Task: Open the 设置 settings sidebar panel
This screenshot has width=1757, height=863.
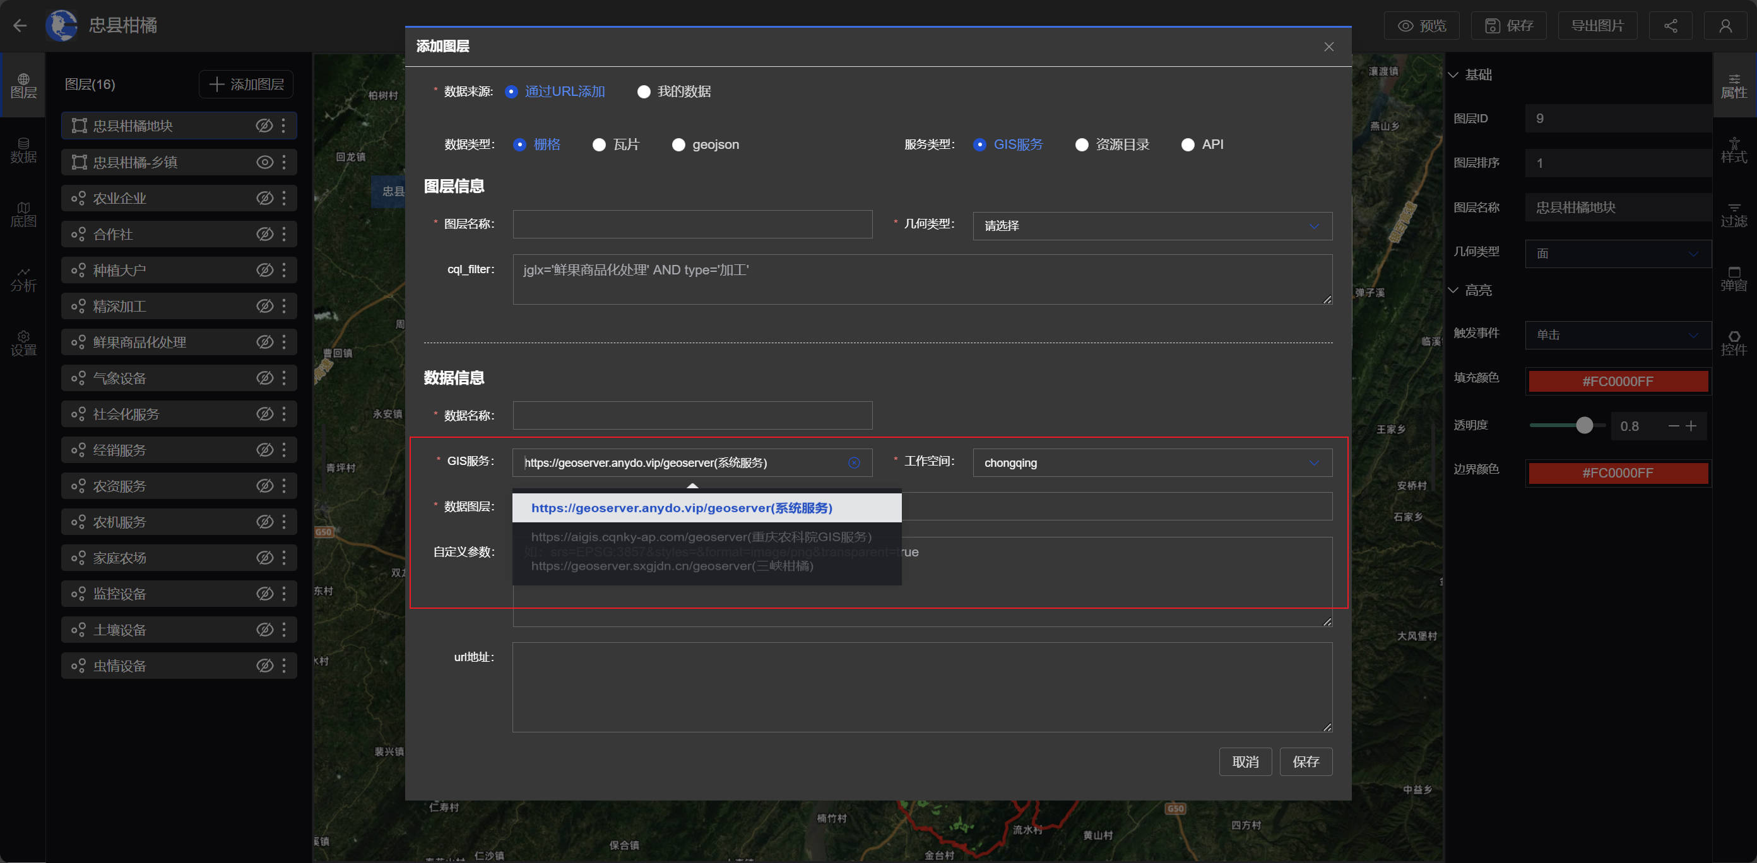Action: 23,343
